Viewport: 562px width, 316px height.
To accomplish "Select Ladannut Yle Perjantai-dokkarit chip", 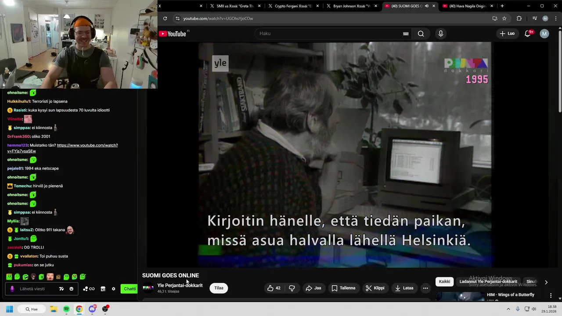I will coord(488,282).
